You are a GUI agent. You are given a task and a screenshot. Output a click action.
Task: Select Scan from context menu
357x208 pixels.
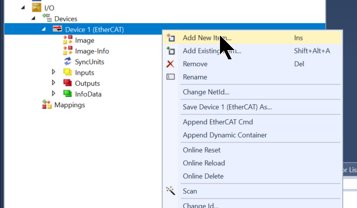[x=253, y=191]
